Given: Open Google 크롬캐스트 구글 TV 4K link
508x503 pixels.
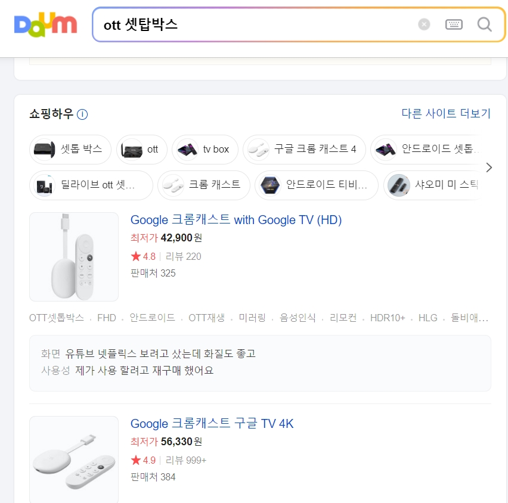Looking at the screenshot, I should coord(212,424).
